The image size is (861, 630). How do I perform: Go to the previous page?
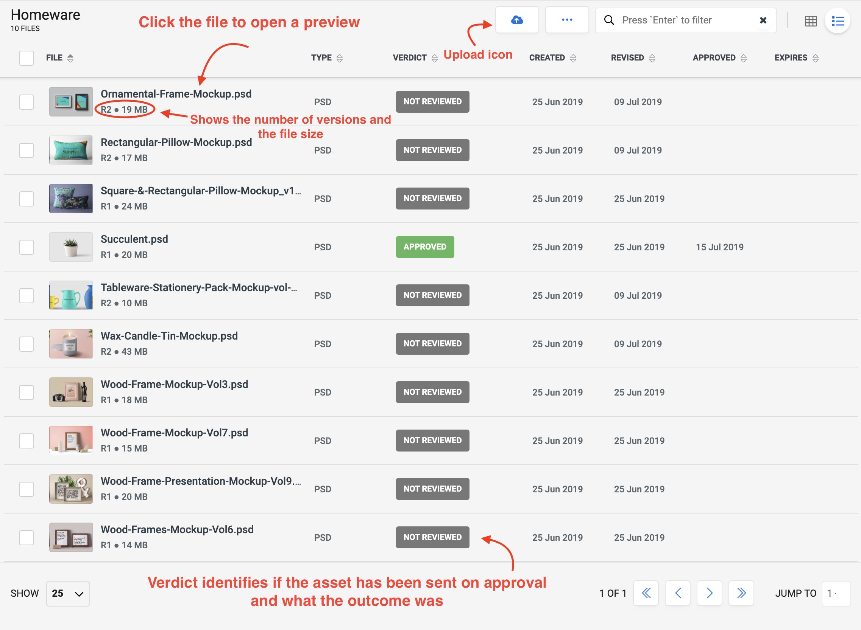tap(678, 593)
